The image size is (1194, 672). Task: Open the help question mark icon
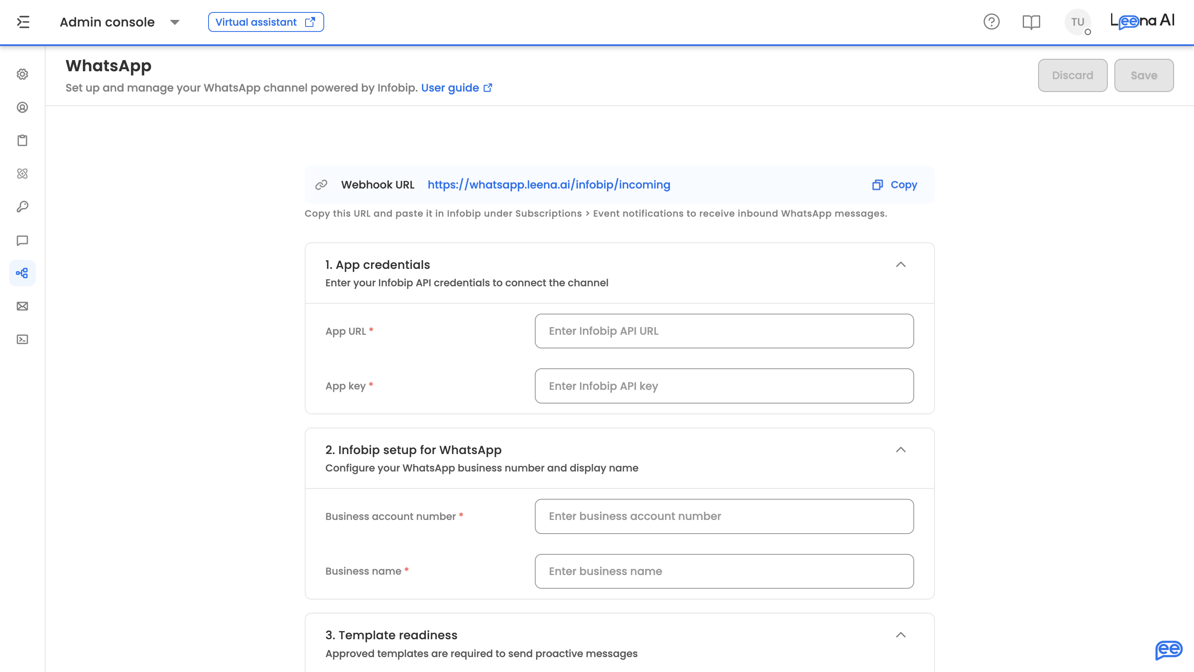pyautogui.click(x=991, y=22)
